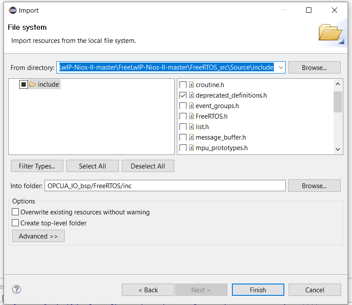Screen dimensions: 352x305
Task: Toggle the Create top-level folder checkbox
Action: (16, 223)
